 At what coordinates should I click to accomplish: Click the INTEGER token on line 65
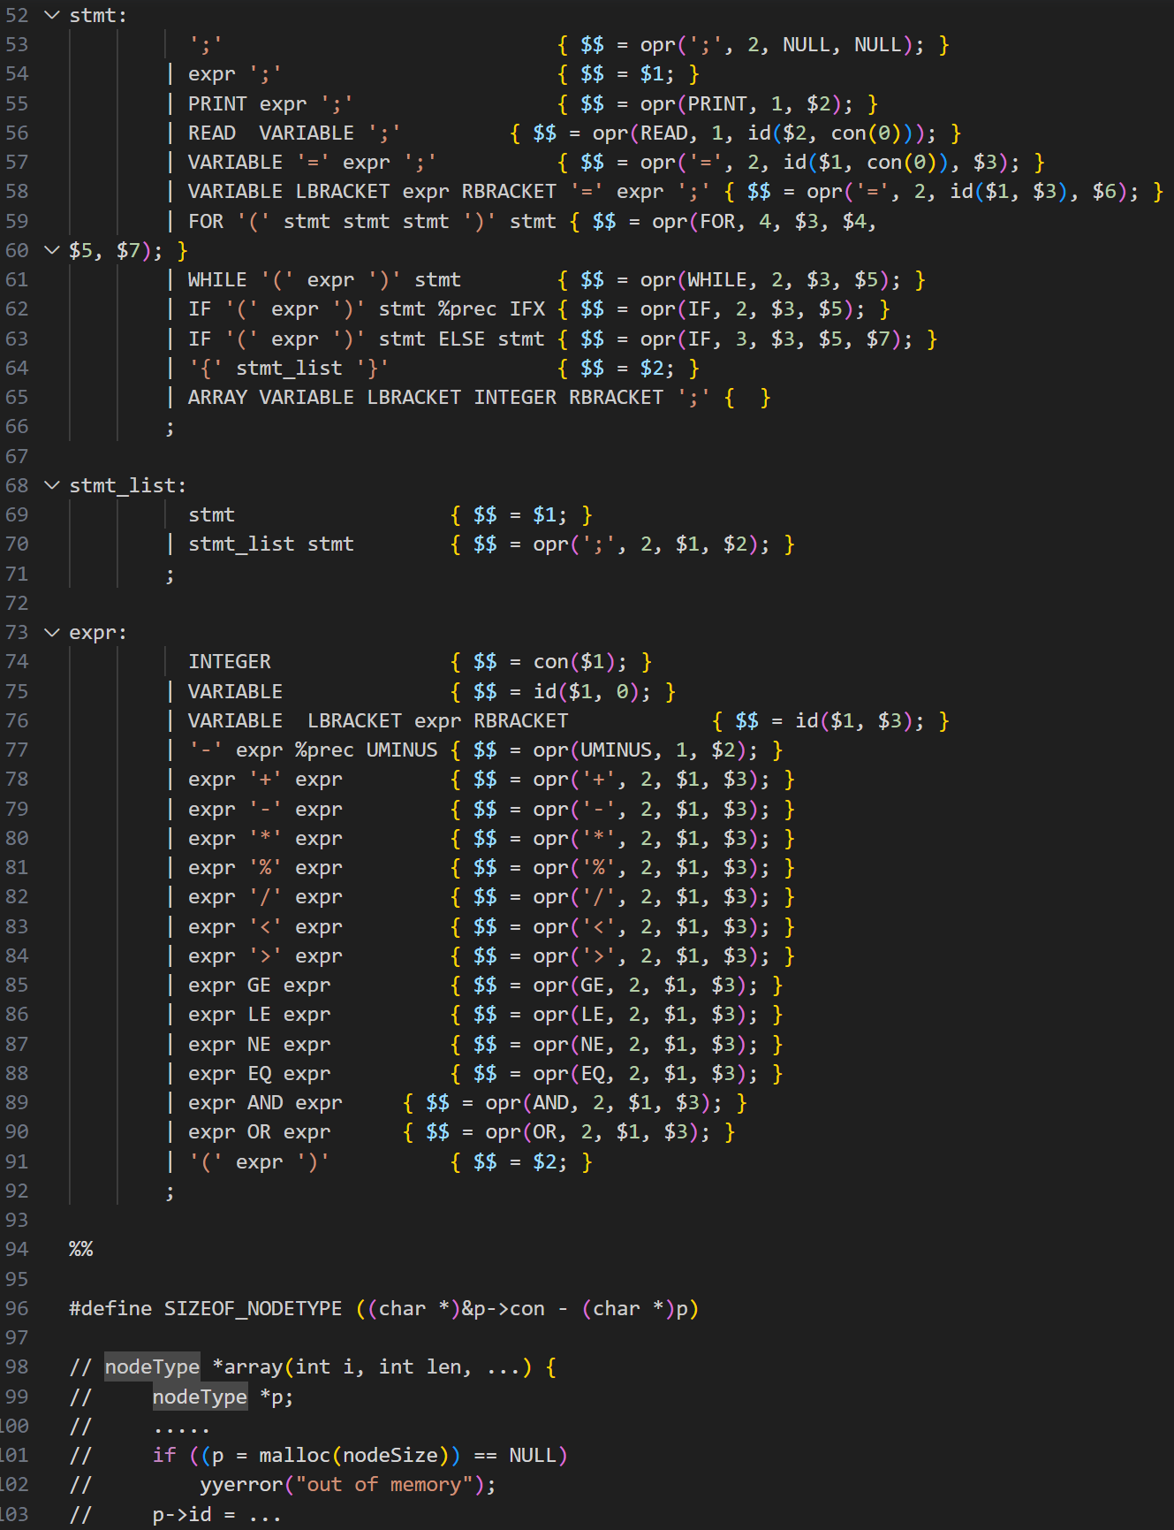[515, 398]
